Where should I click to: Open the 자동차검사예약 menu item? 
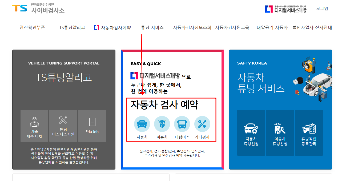(x=112, y=27)
